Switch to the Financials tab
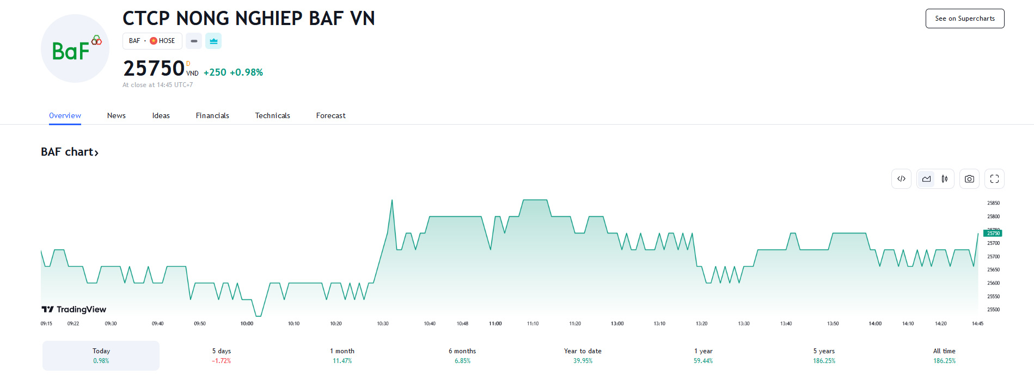Viewport: 1034px width, 387px height. pyautogui.click(x=212, y=115)
